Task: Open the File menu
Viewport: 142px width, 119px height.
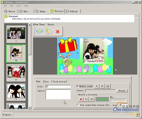Action: [x=5, y=6]
